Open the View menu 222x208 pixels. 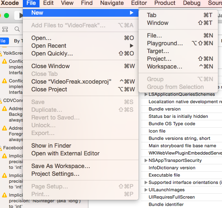(67, 3)
